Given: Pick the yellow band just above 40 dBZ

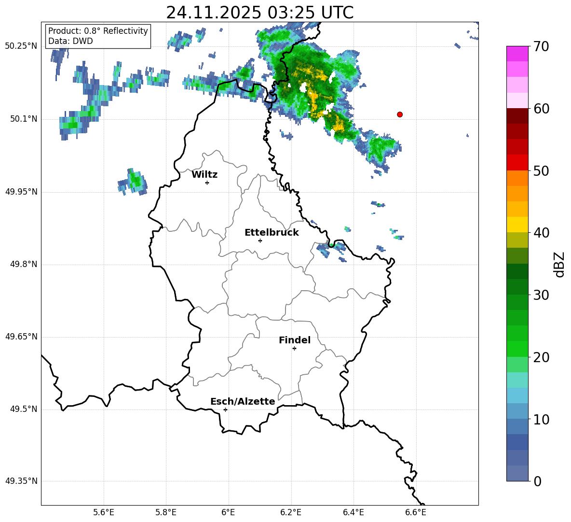Looking at the screenshot, I should tap(517, 225).
